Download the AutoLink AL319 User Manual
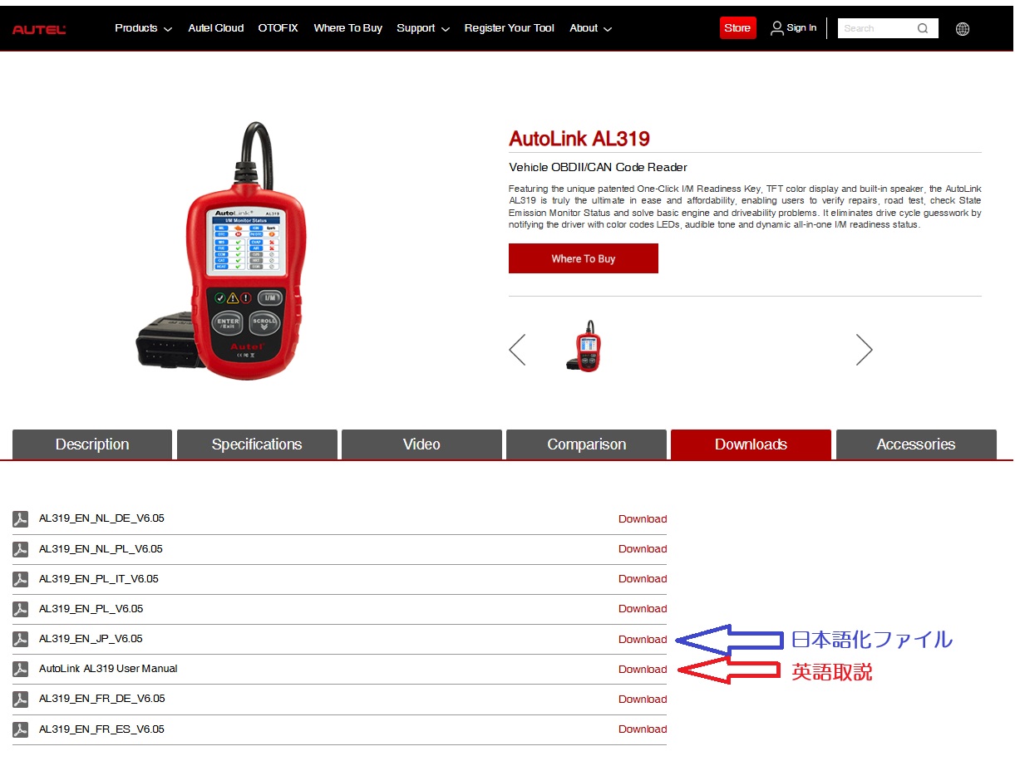The width and height of the screenshot is (1015, 761). (x=643, y=670)
